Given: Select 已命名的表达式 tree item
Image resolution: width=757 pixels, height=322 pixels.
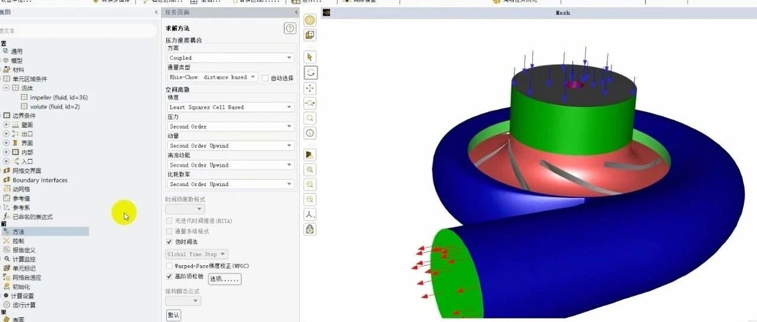Looking at the screenshot, I should tap(33, 217).
